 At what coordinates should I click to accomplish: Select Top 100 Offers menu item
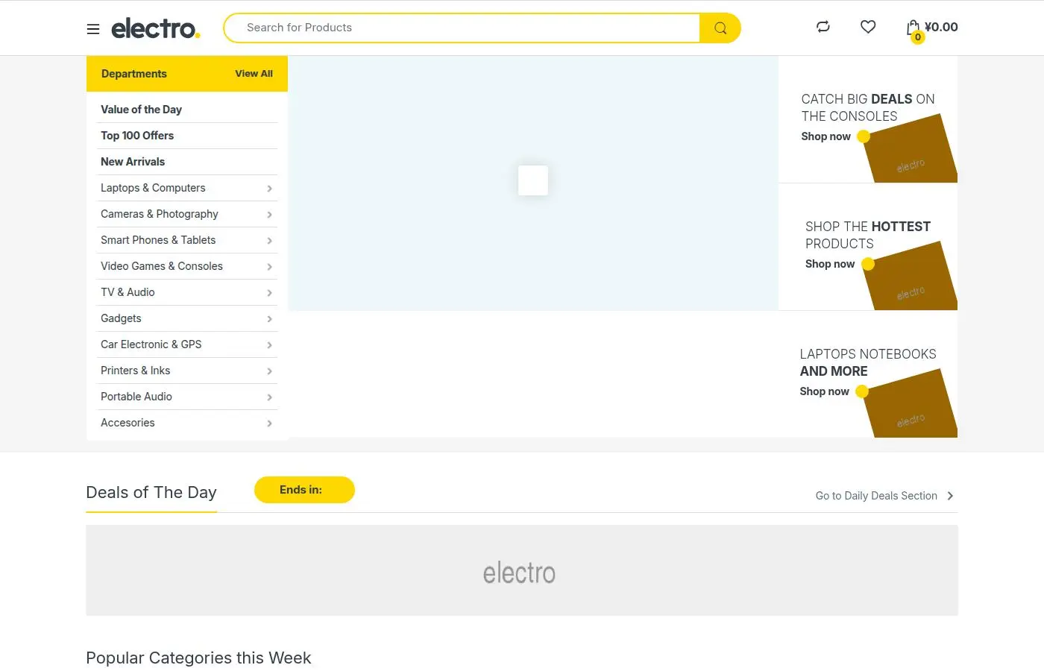[x=137, y=136]
